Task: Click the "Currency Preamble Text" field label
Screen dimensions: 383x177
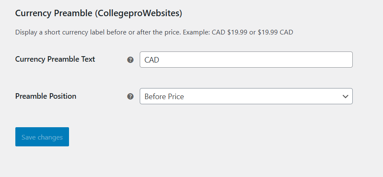Action: [x=55, y=59]
